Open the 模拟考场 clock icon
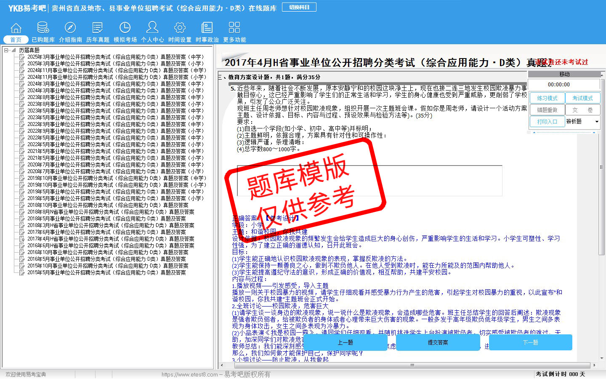This screenshot has height=379, width=606. tap(125, 28)
